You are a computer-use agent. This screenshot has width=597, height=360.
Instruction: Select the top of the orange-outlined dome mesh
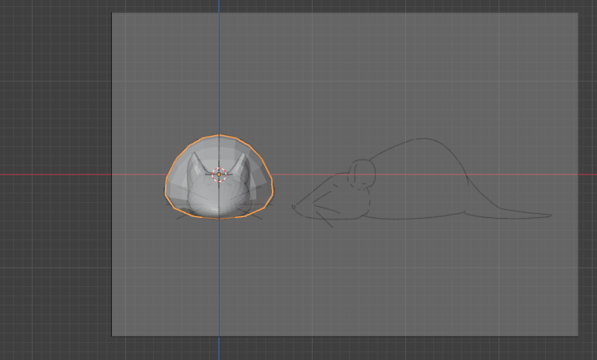click(x=219, y=135)
